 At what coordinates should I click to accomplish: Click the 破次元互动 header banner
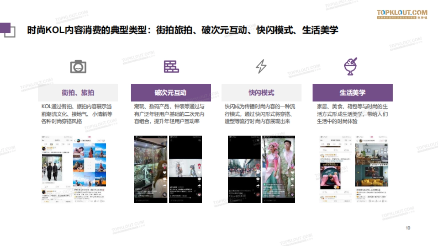click(x=171, y=93)
